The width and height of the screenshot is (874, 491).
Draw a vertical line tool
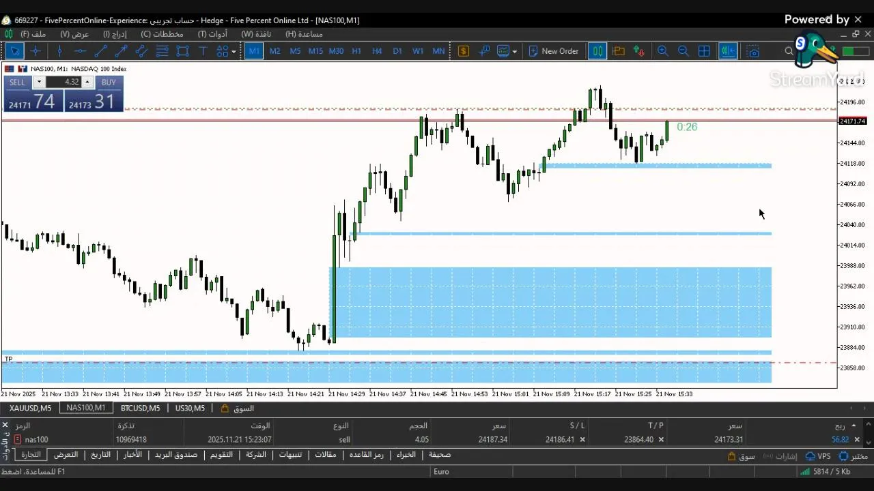point(60,51)
